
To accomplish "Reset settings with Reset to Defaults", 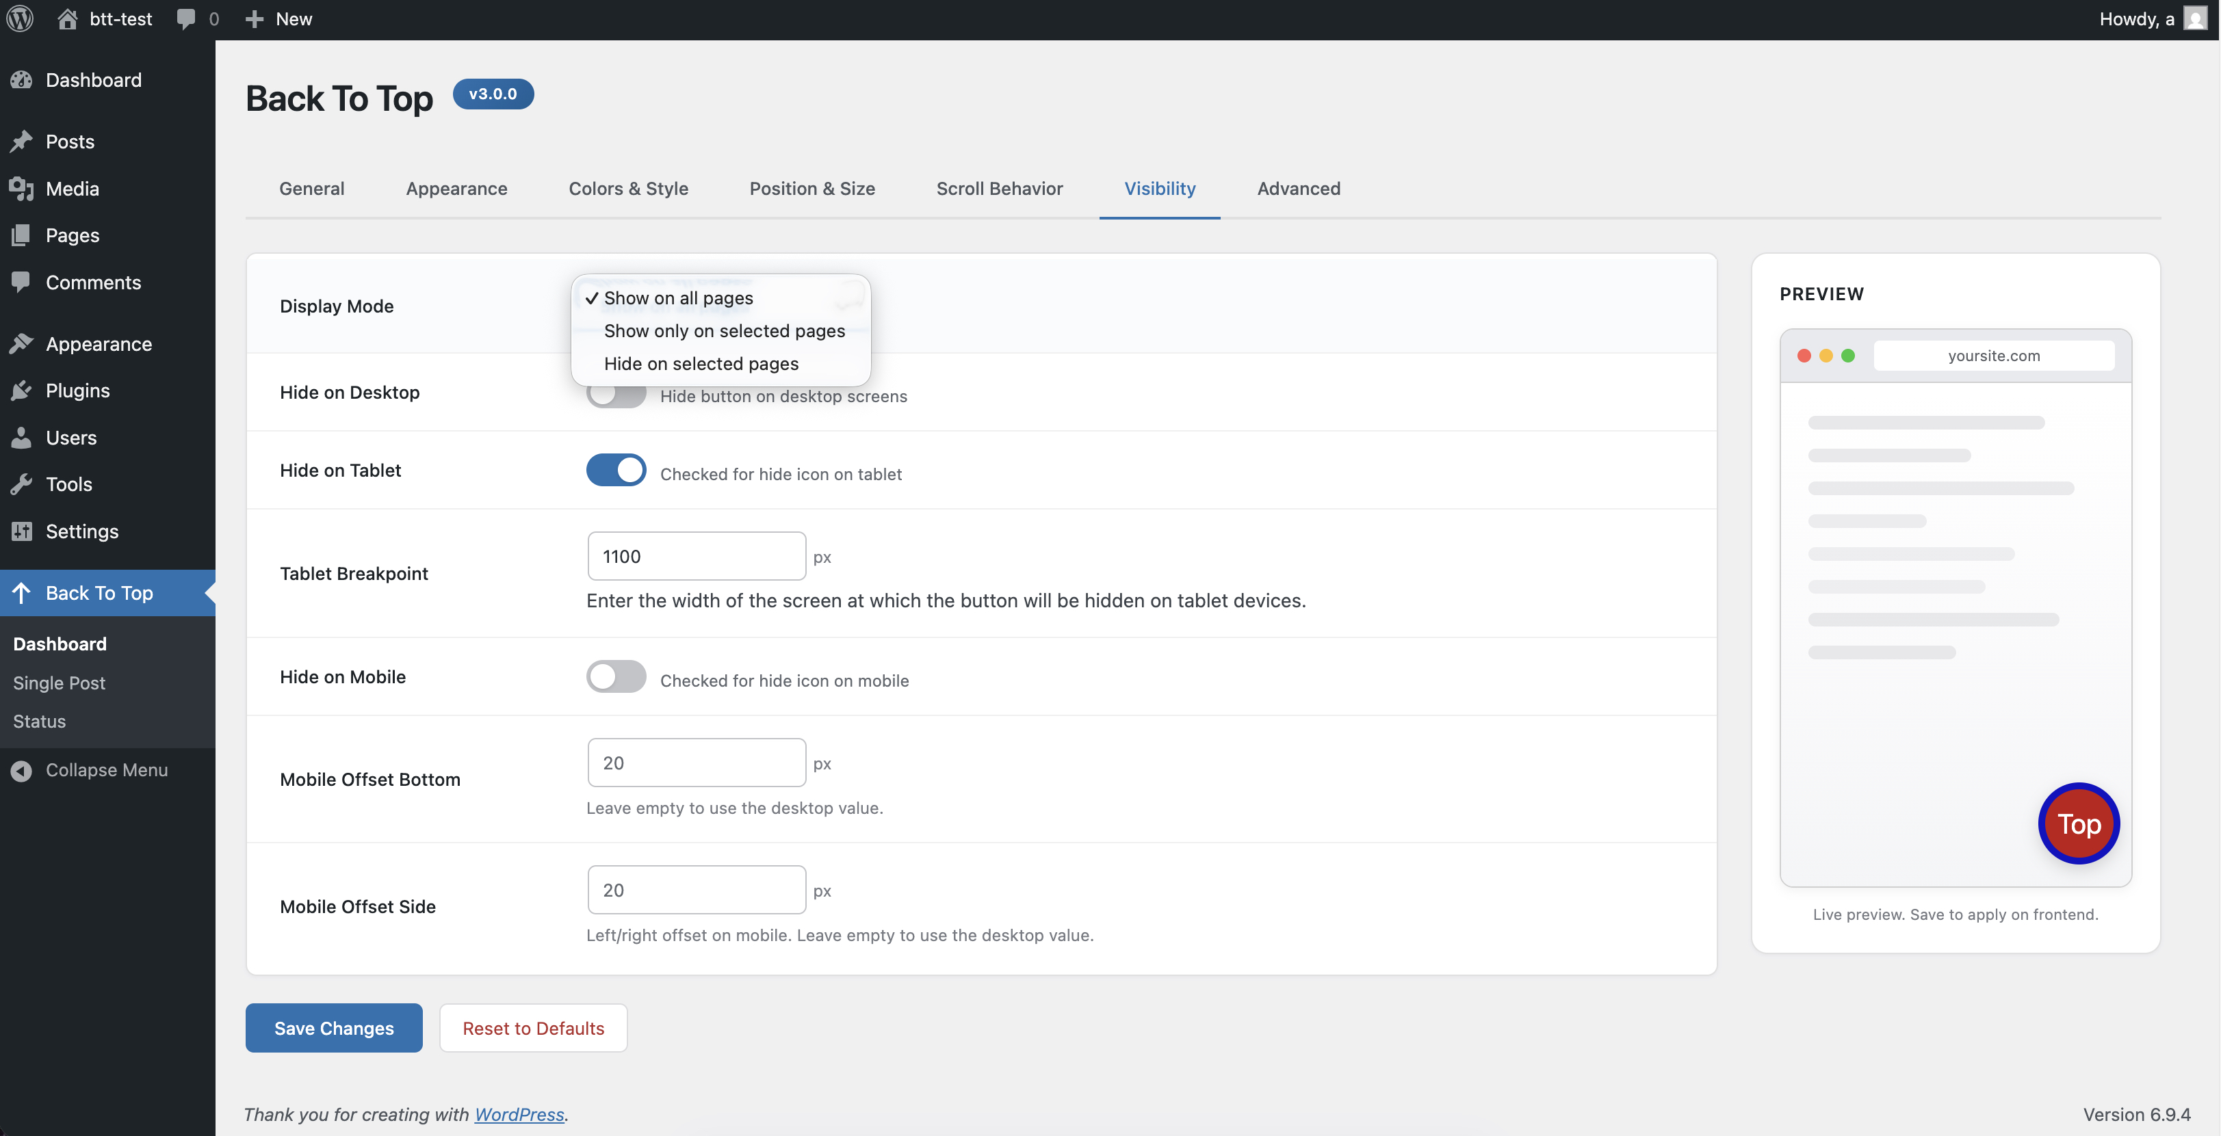I will pos(533,1027).
